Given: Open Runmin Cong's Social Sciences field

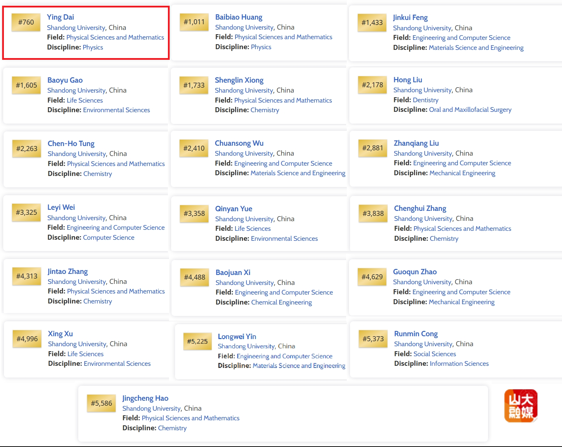Looking at the screenshot, I should point(435,354).
